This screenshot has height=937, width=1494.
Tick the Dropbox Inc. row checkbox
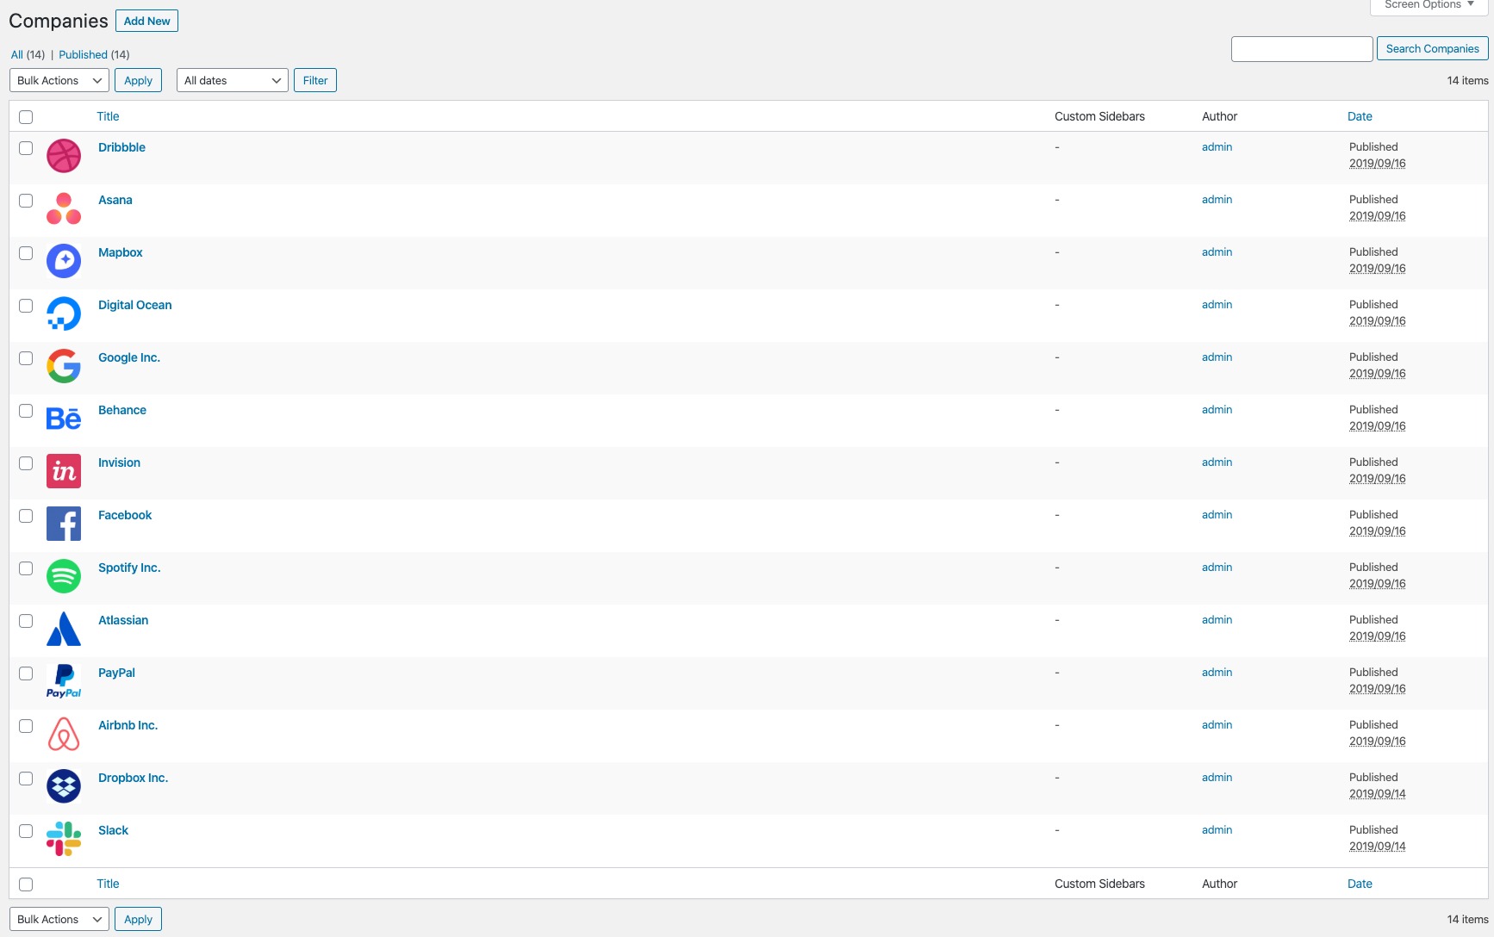pos(26,779)
